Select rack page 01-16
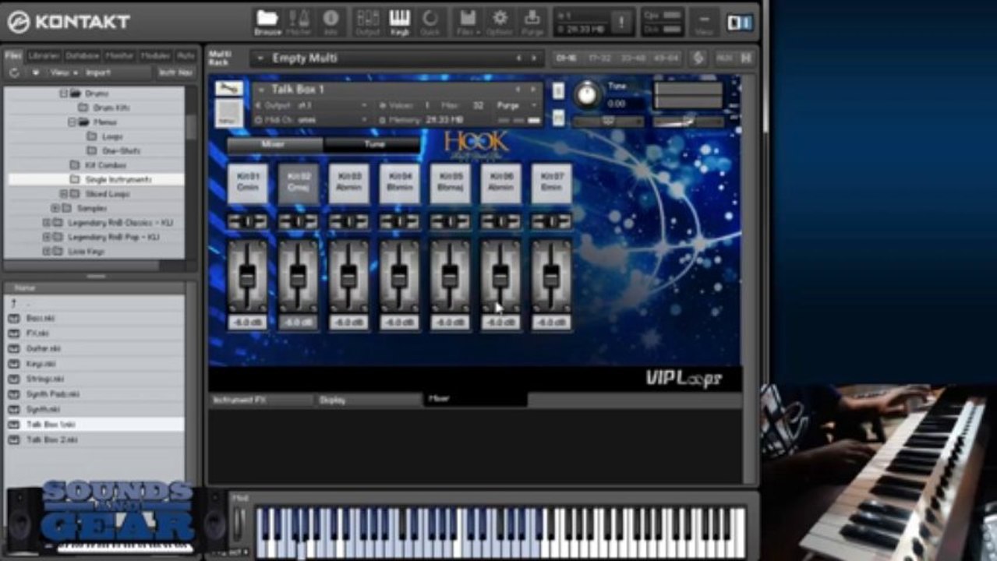997x561 pixels. point(566,58)
